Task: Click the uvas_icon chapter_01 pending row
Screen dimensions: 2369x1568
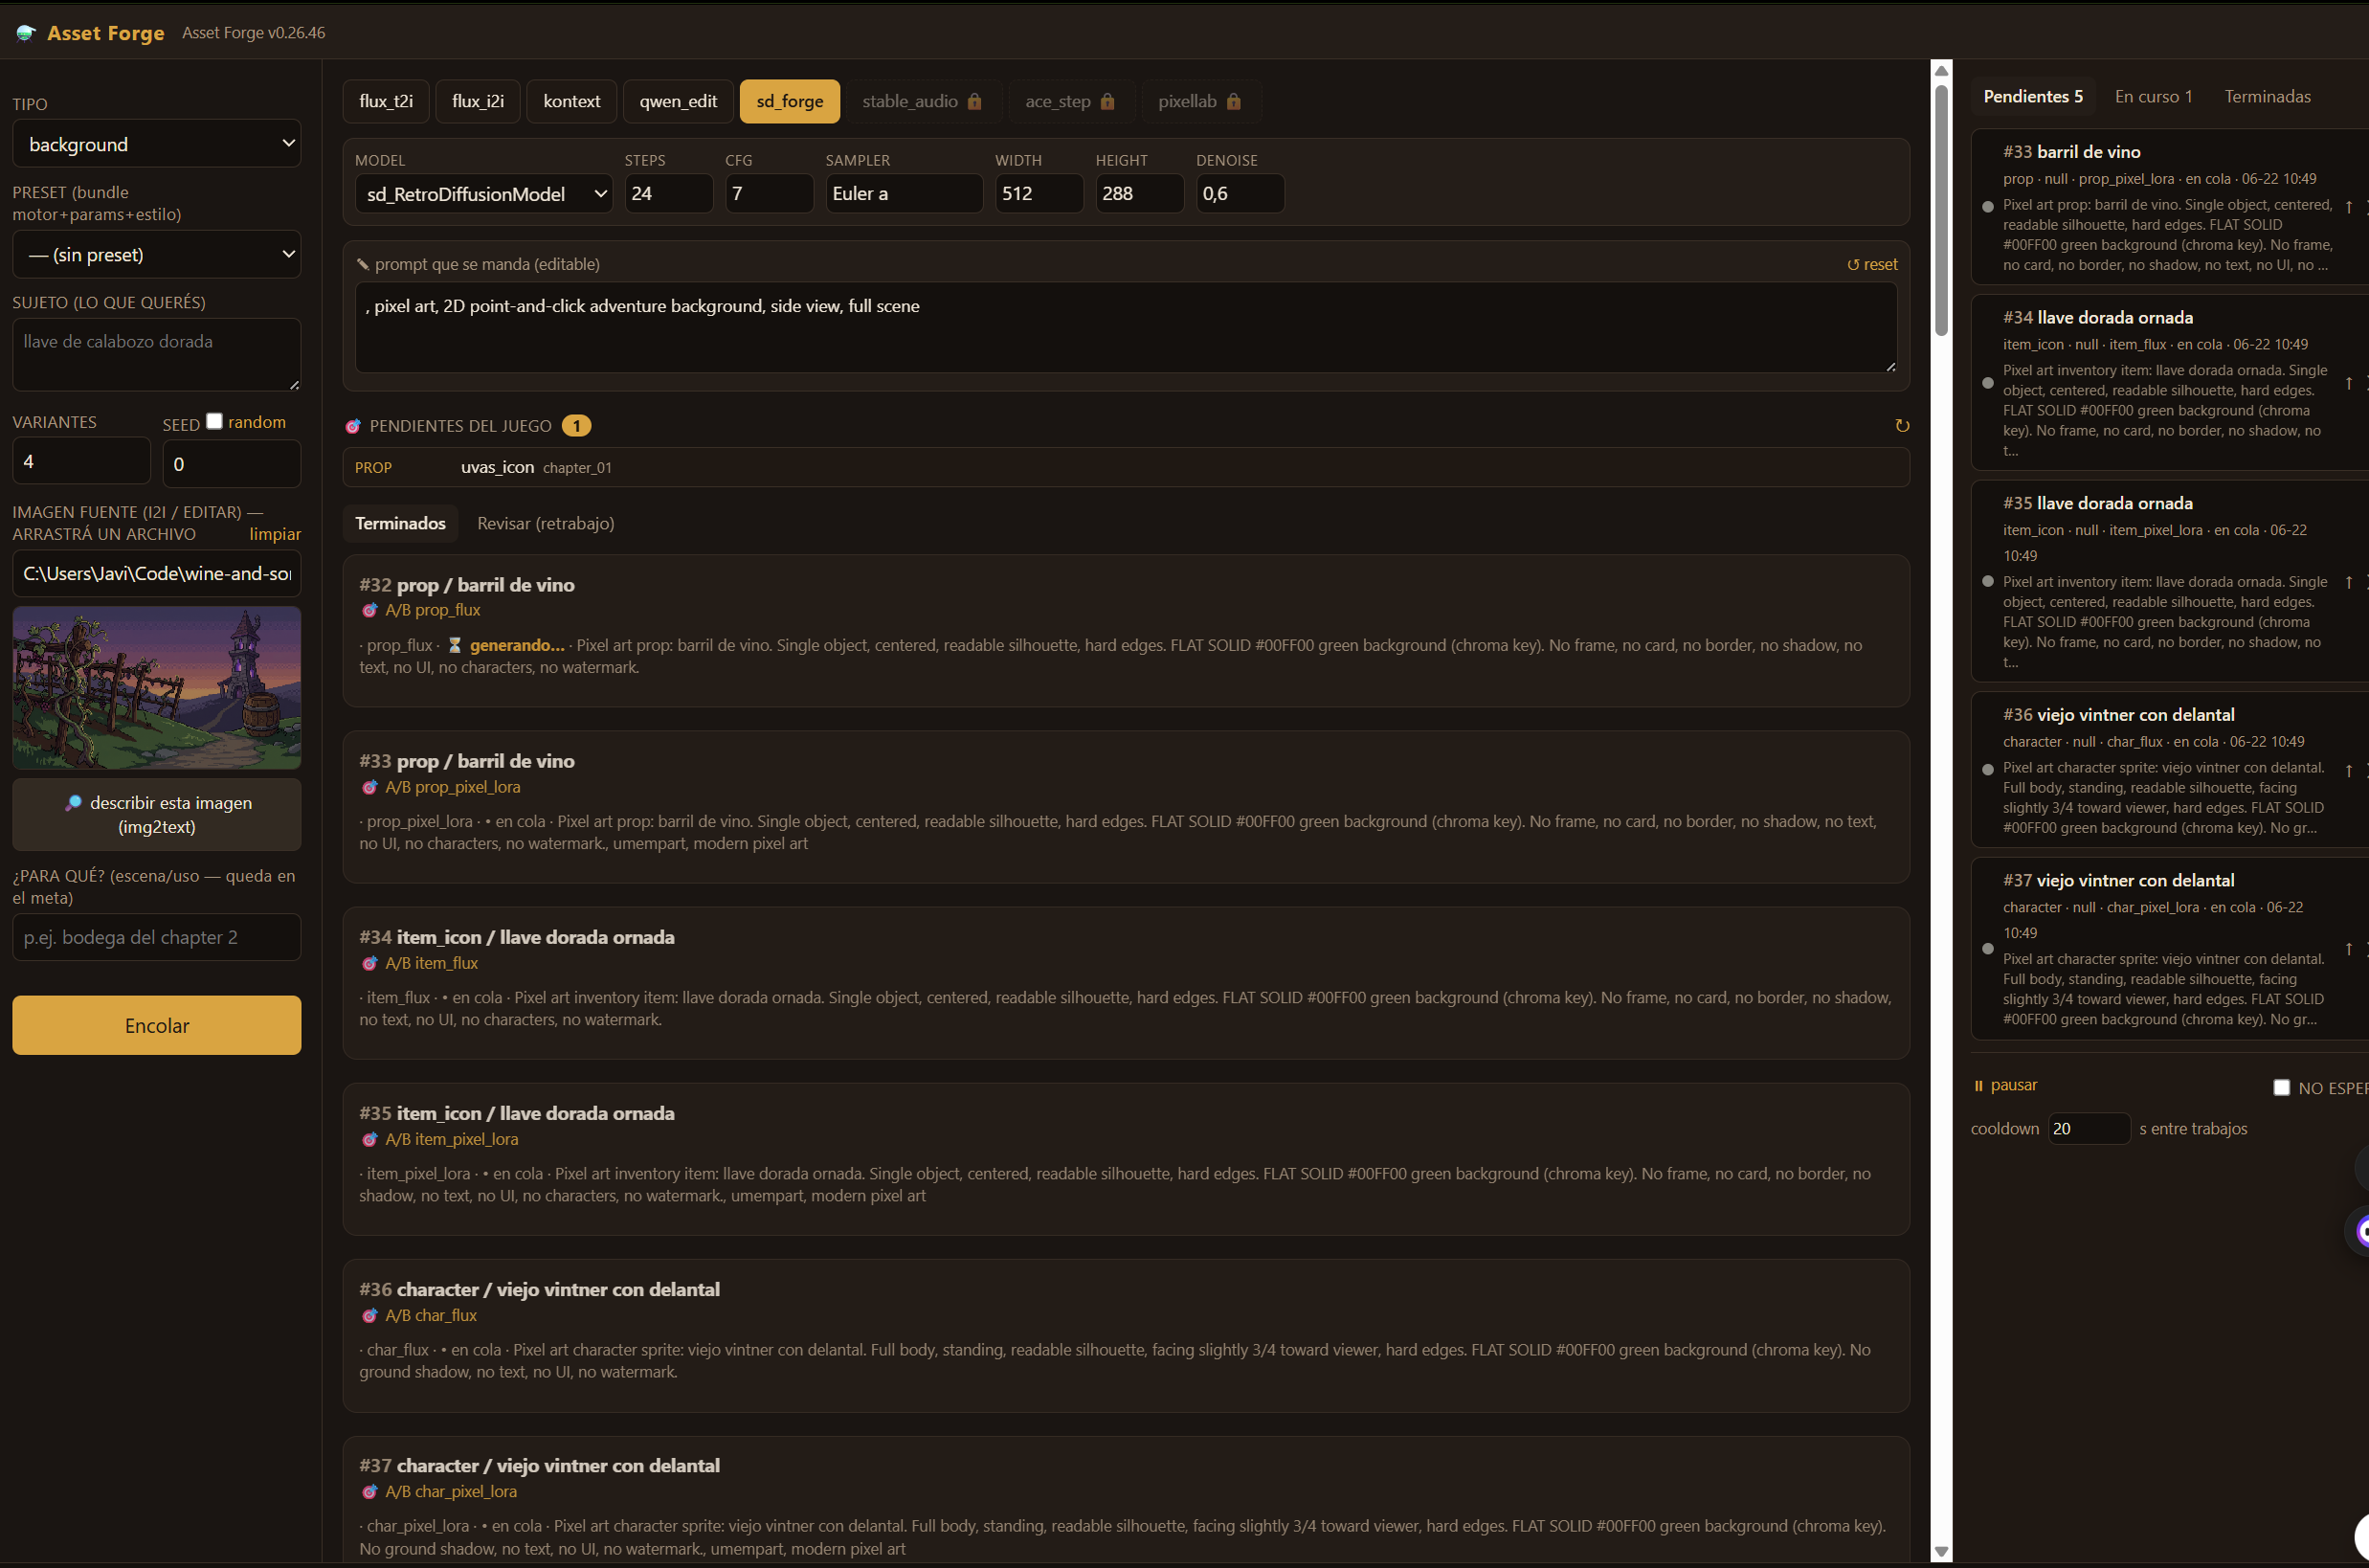Action: click(x=1126, y=467)
